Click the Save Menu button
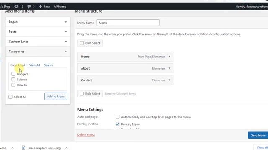This screenshot has height=150, width=268. (258, 135)
